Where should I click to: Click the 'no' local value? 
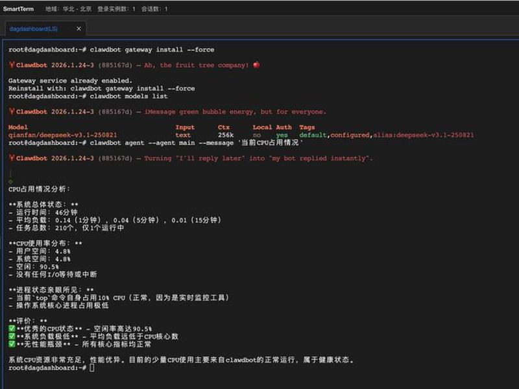click(257, 135)
